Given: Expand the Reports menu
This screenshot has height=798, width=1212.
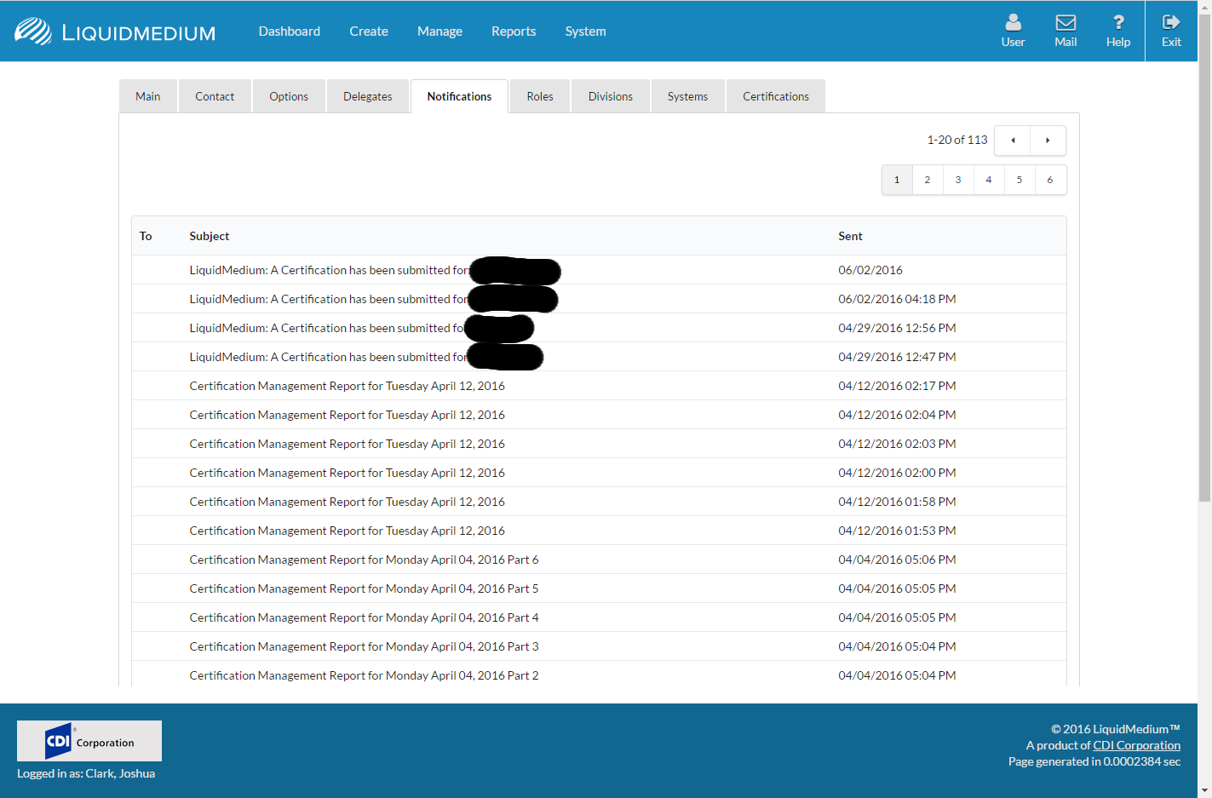Looking at the screenshot, I should pyautogui.click(x=514, y=32).
